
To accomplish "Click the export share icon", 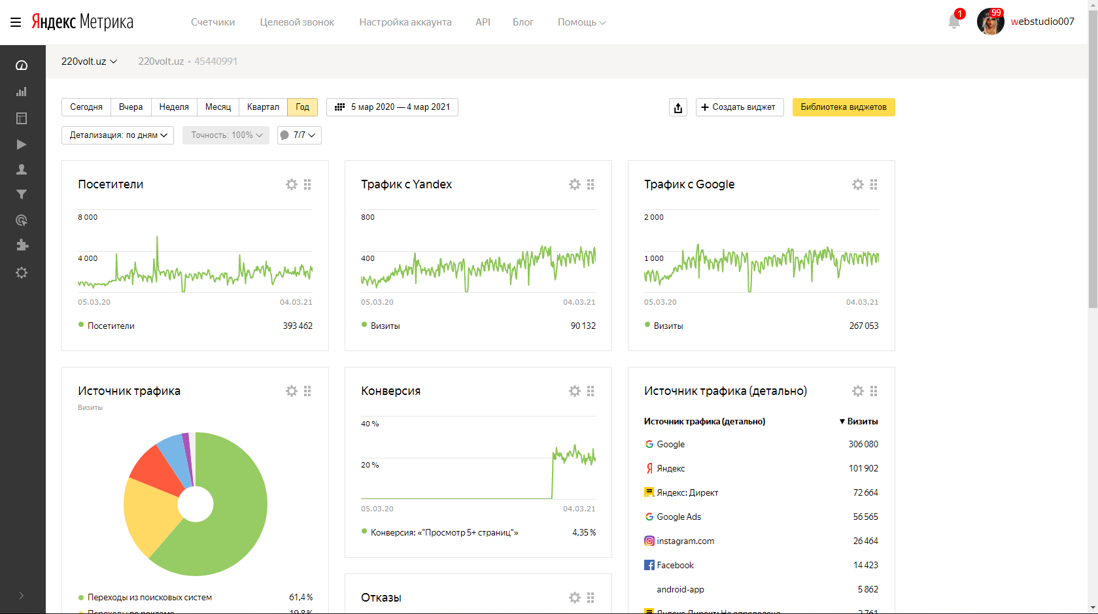I will pyautogui.click(x=678, y=108).
